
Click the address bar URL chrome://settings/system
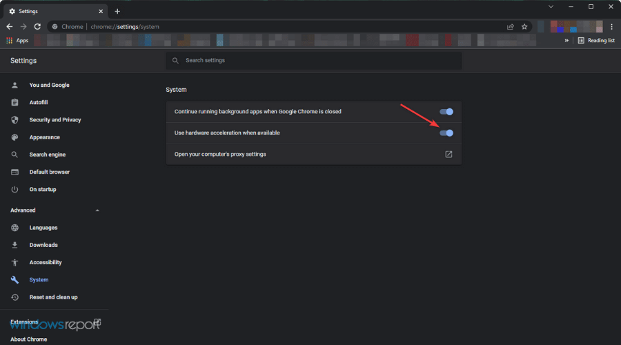[125, 27]
